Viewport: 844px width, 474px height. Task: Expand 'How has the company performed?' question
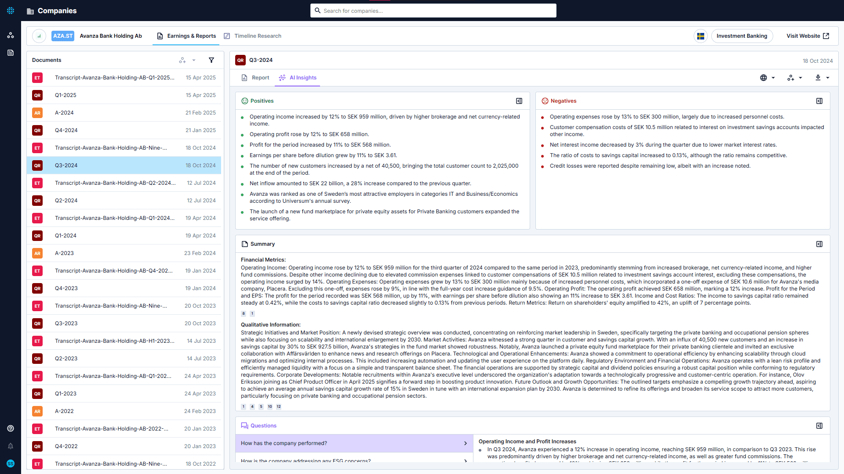pos(354,443)
